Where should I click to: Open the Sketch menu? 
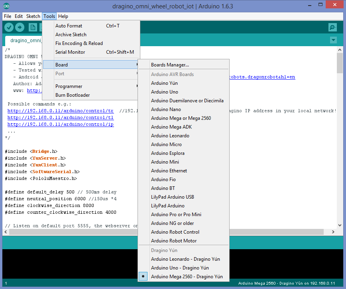point(33,16)
